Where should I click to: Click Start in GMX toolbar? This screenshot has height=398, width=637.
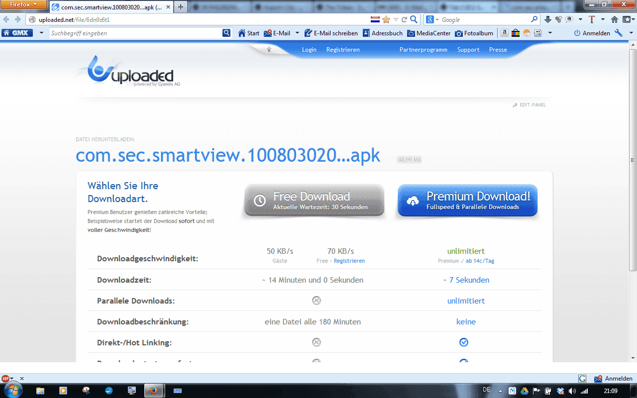tap(249, 33)
